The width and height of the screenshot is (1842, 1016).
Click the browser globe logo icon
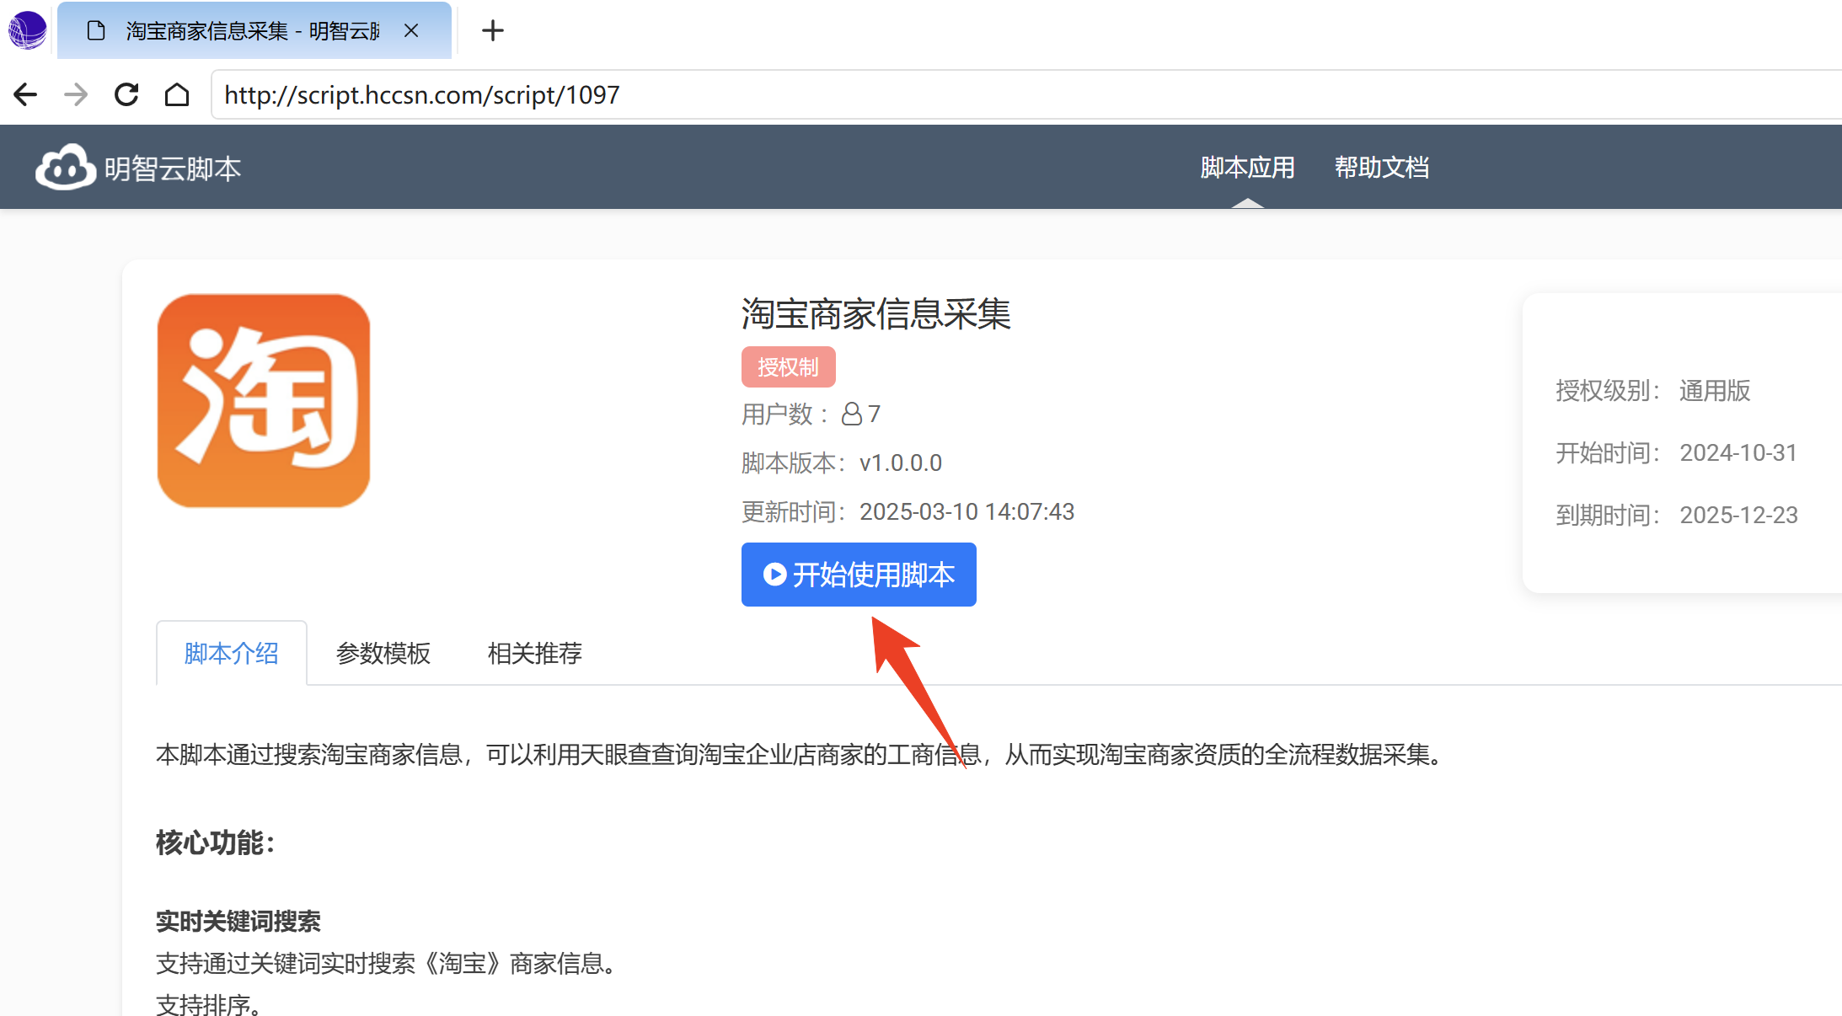coord(27,30)
